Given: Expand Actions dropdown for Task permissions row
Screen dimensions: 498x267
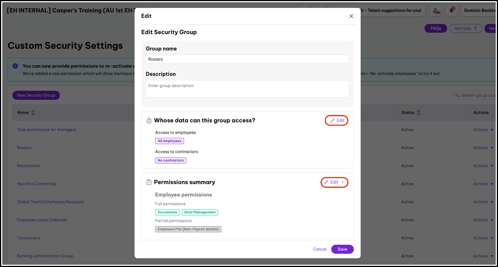Looking at the screenshot, I should pyautogui.click(x=483, y=130).
